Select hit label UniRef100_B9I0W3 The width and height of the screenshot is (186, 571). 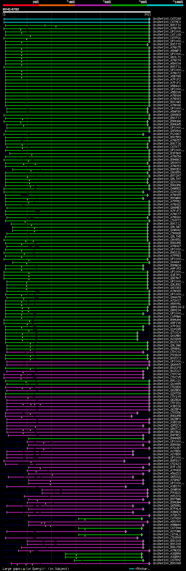[x=167, y=102]
